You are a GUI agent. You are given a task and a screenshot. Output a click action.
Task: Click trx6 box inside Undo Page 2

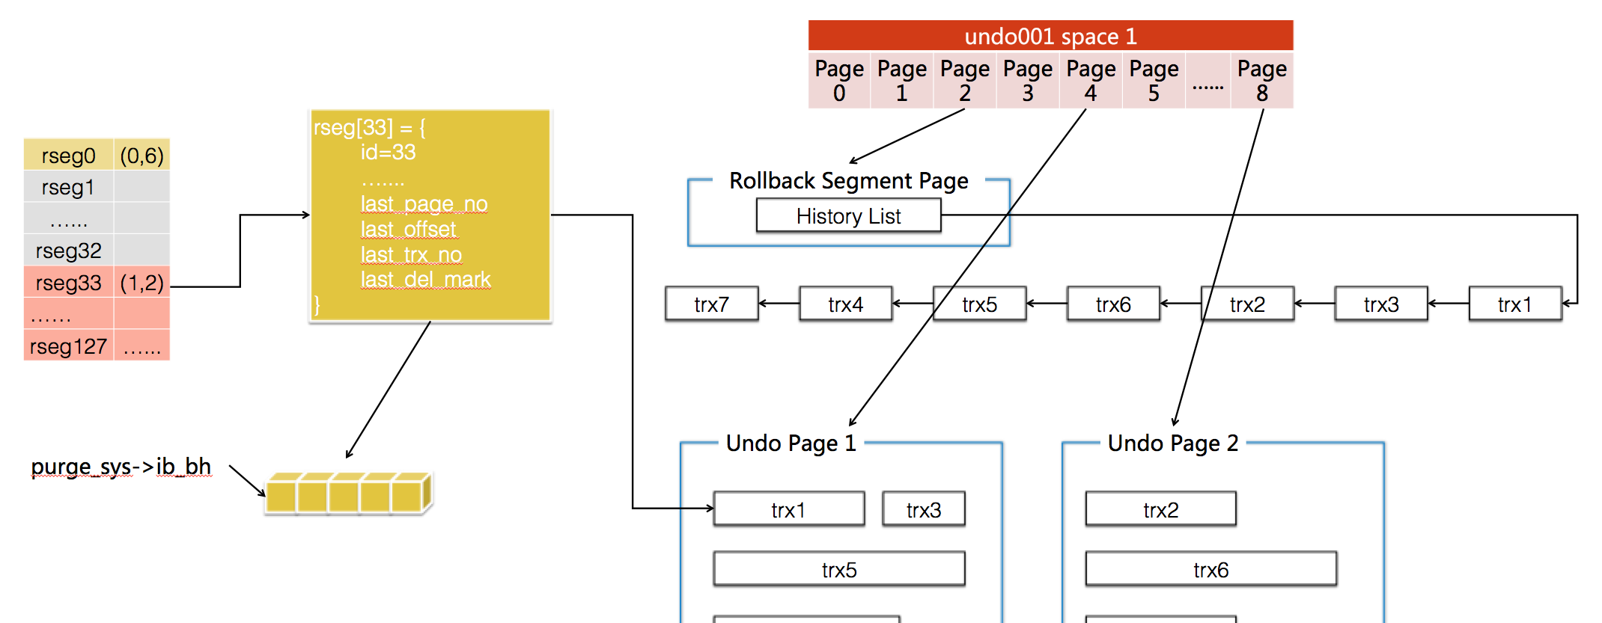(1211, 569)
